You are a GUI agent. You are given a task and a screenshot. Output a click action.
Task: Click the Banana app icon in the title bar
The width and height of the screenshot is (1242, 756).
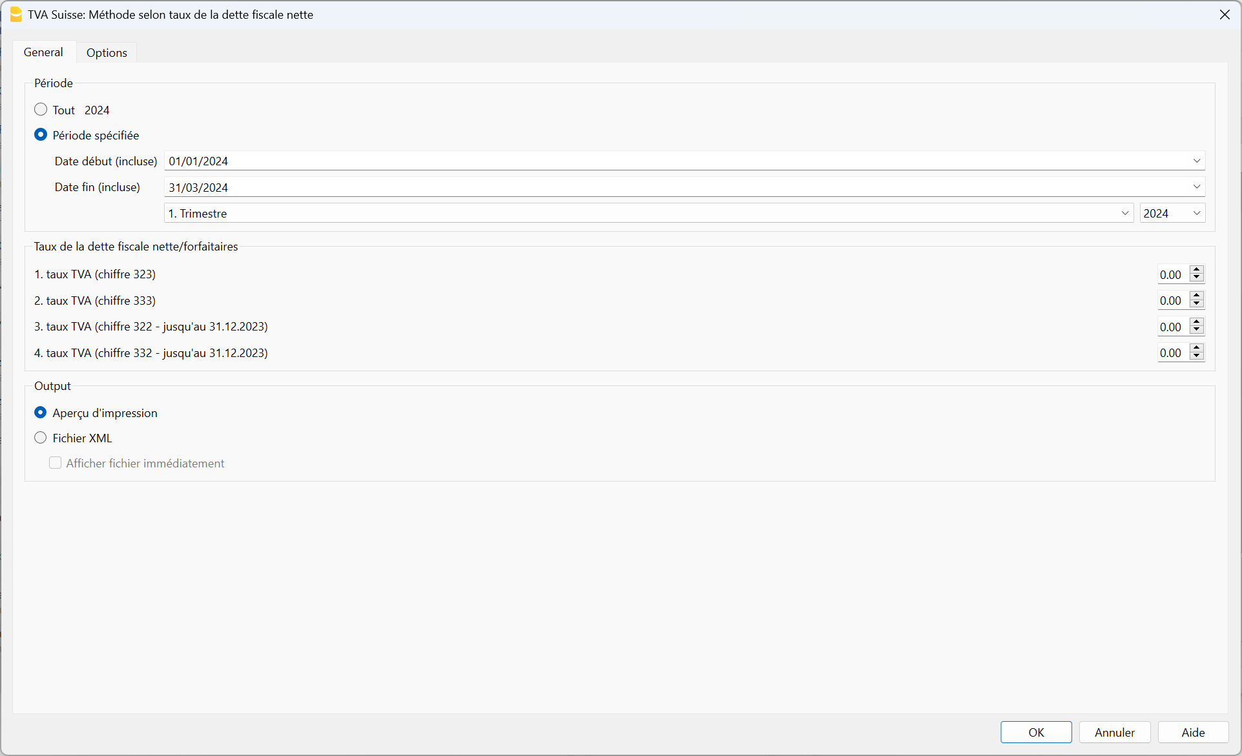(x=16, y=14)
